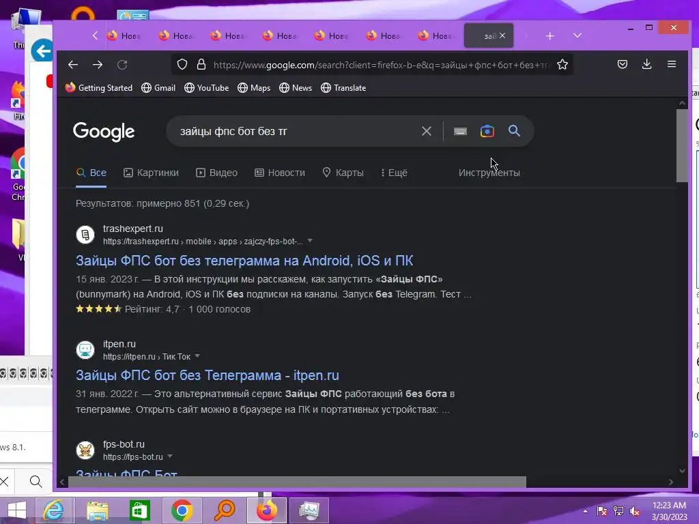The height and width of the screenshot is (524, 699).
Task: Click the Firefox address bar URL
Action: click(x=381, y=65)
